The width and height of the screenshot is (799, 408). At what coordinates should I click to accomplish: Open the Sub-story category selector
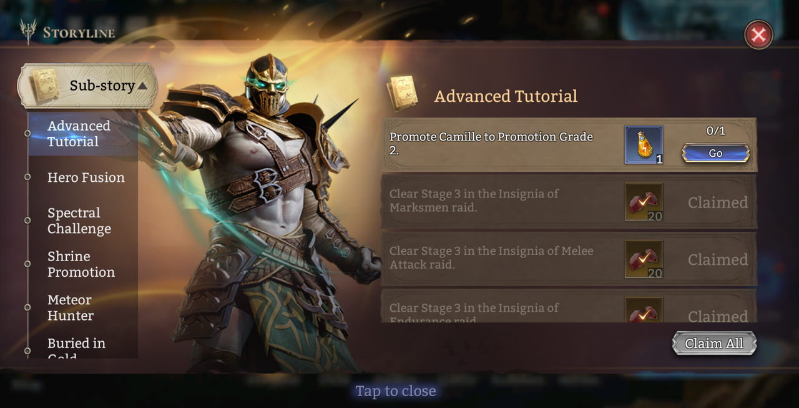(87, 86)
